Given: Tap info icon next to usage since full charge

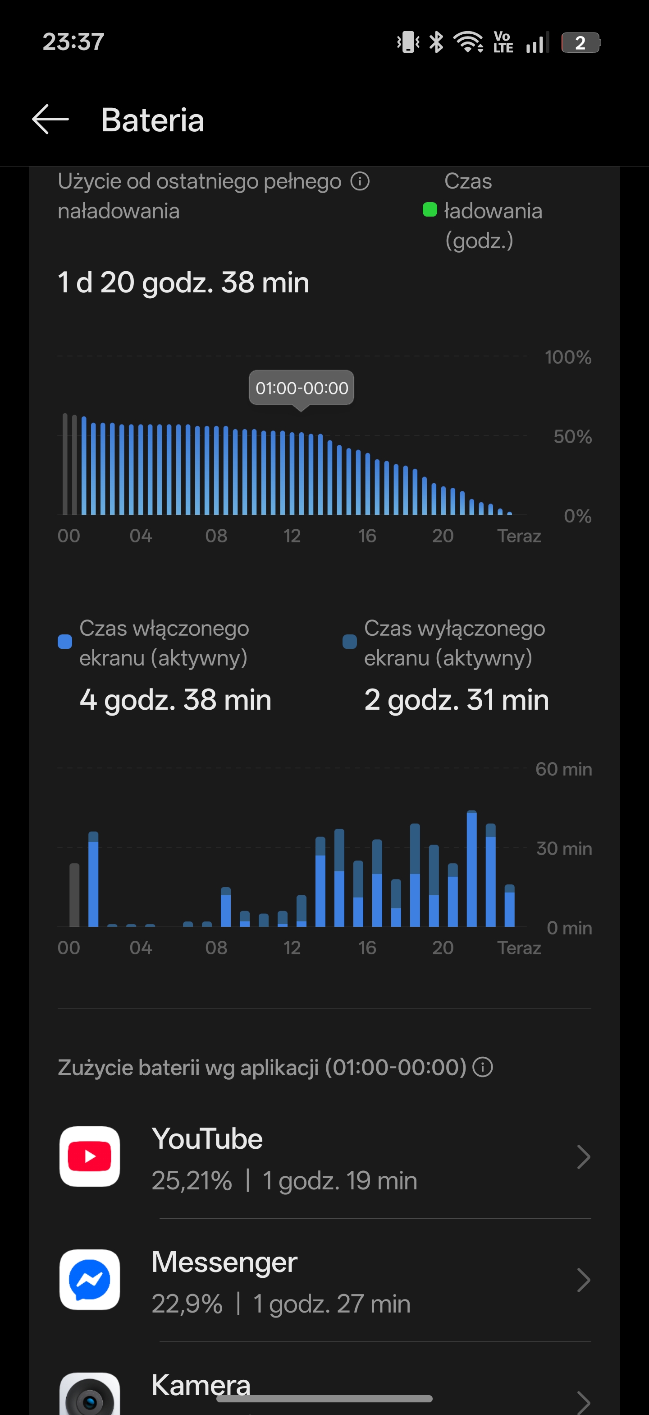Looking at the screenshot, I should click(x=360, y=181).
